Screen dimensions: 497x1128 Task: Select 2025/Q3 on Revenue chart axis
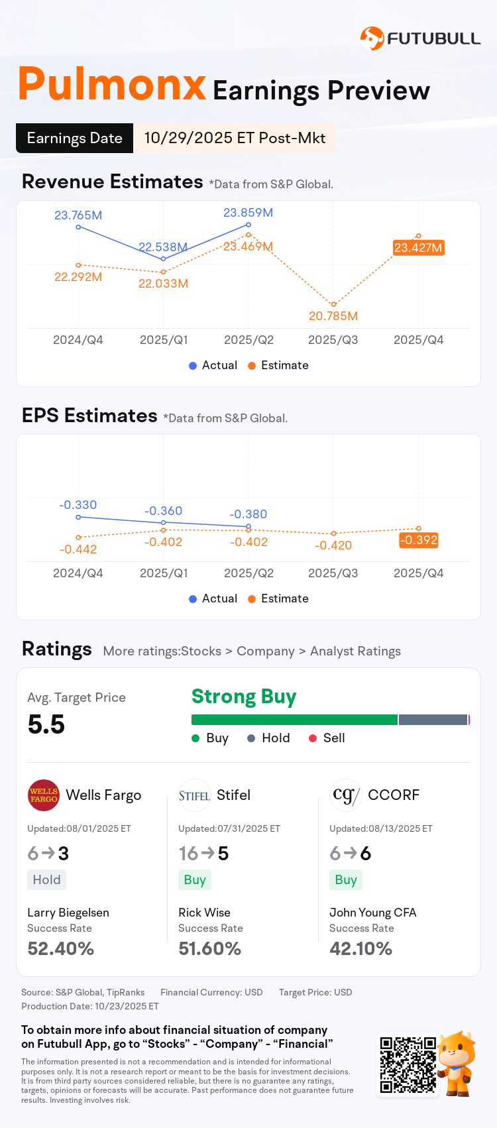click(333, 340)
